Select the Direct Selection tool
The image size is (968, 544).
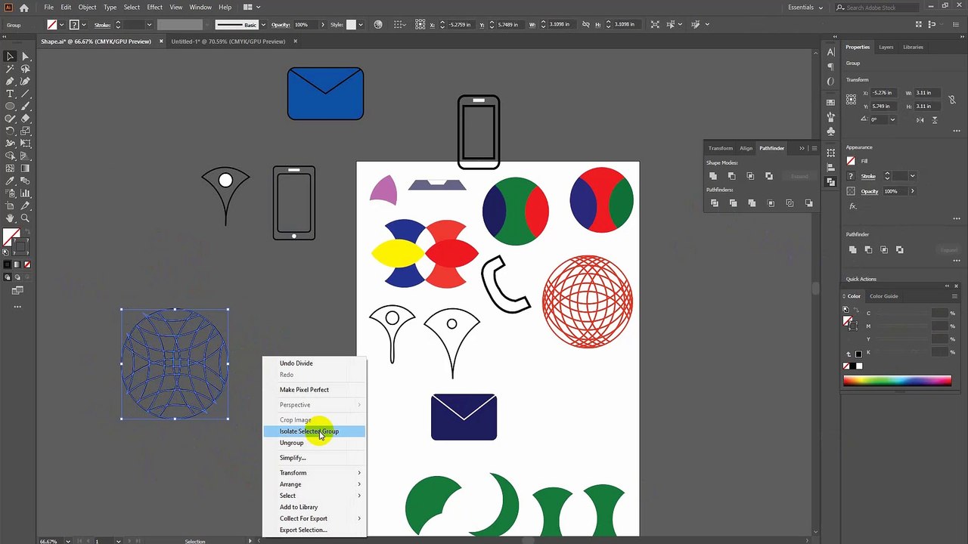coord(25,56)
